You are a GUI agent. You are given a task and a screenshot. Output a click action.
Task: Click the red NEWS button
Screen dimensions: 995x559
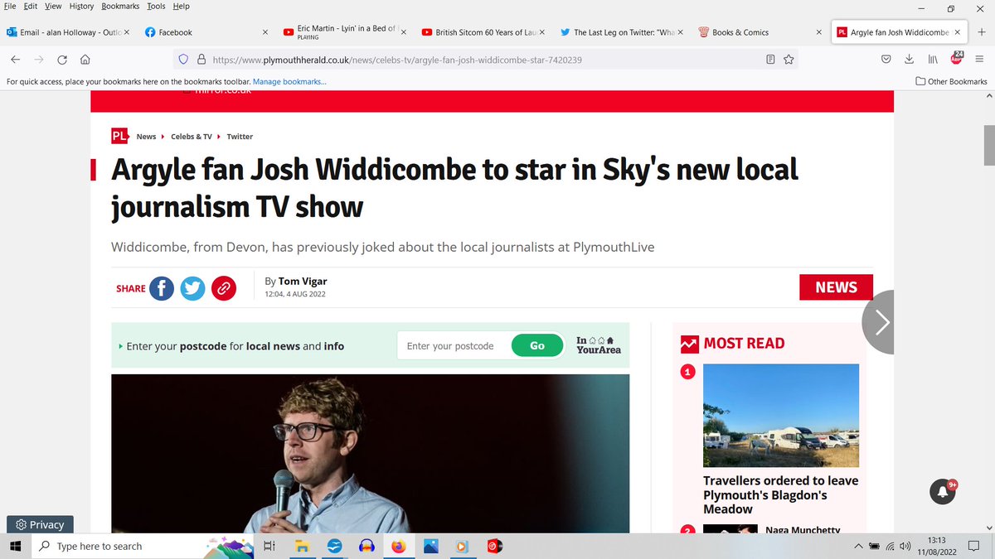point(836,287)
